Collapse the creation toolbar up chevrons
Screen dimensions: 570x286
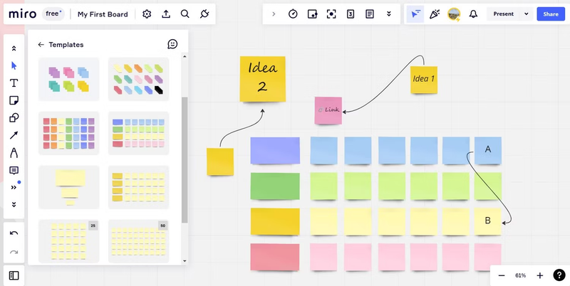point(14,48)
